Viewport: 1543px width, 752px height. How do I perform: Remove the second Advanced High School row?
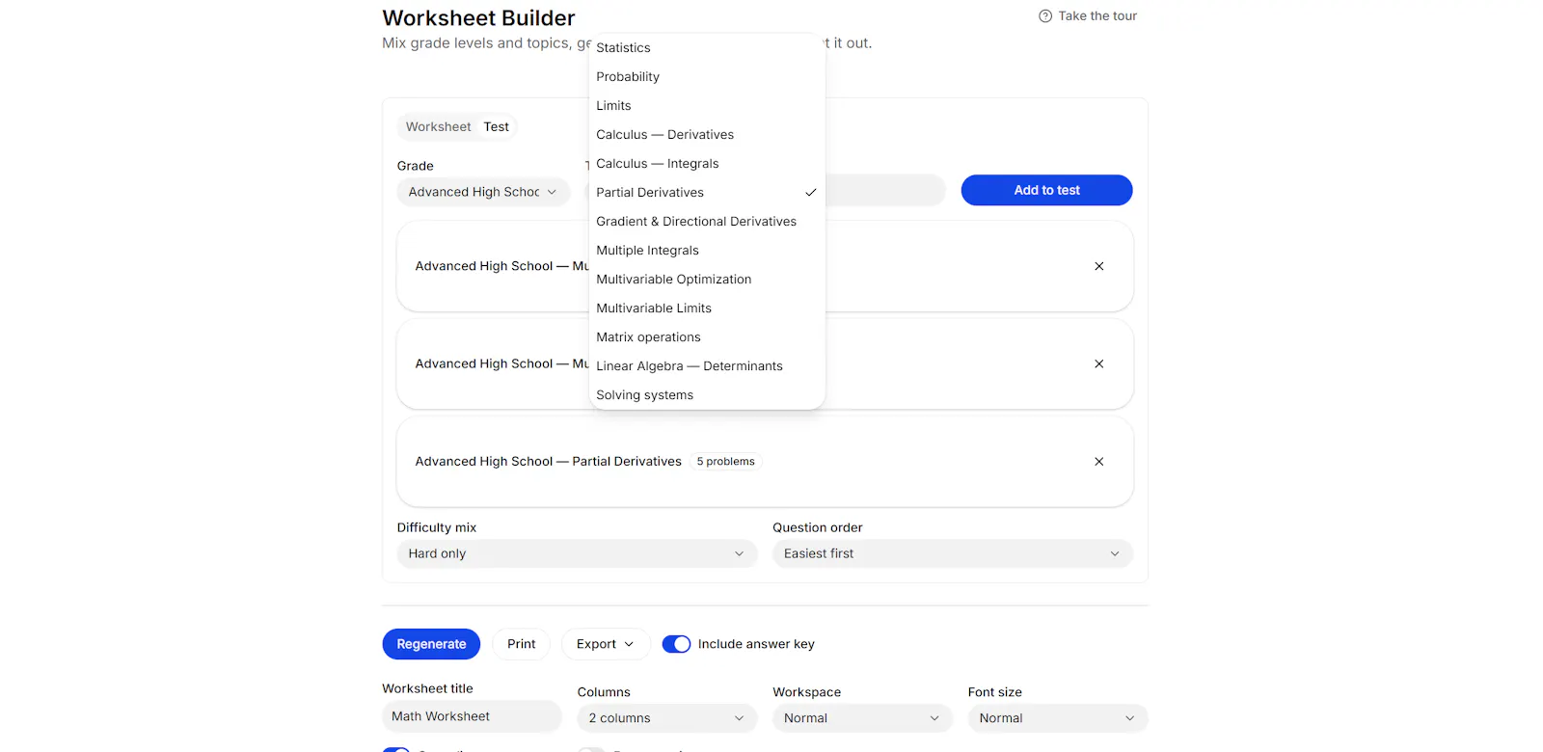pyautogui.click(x=1098, y=363)
